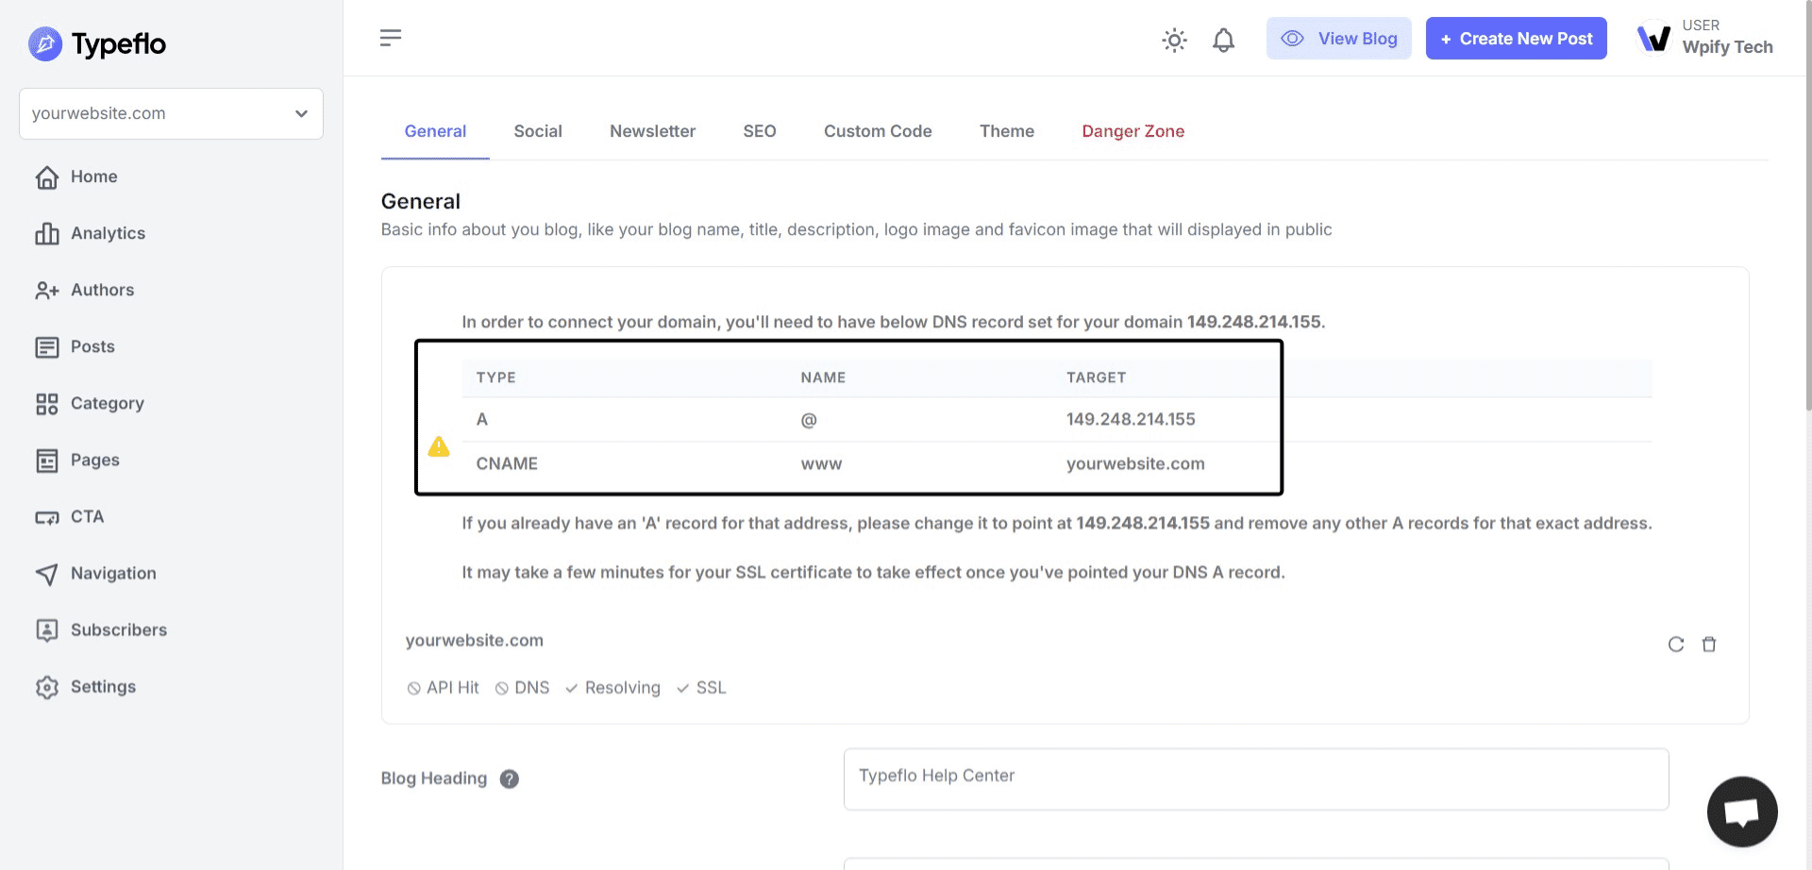The height and width of the screenshot is (870, 1812).
Task: Switch to the Custom Code tab
Action: tap(877, 131)
